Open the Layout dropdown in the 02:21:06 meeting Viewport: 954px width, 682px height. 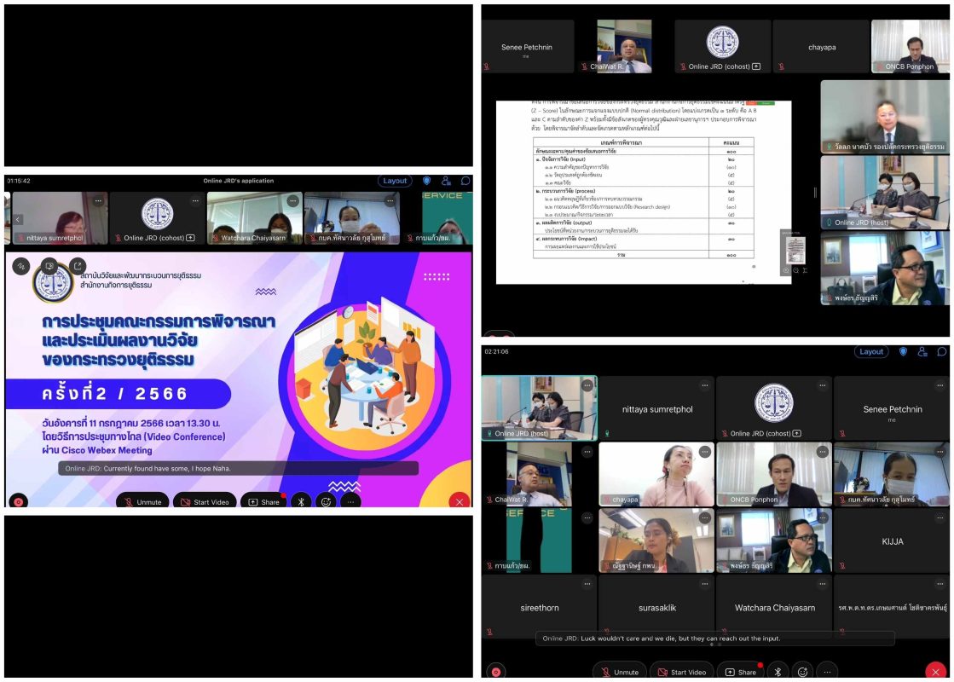coord(871,351)
